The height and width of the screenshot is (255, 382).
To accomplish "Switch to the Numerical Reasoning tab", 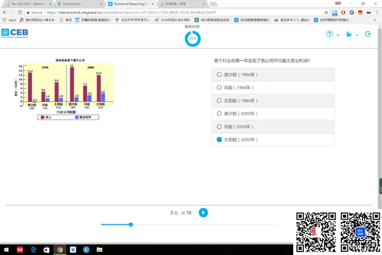I will coord(131,4).
